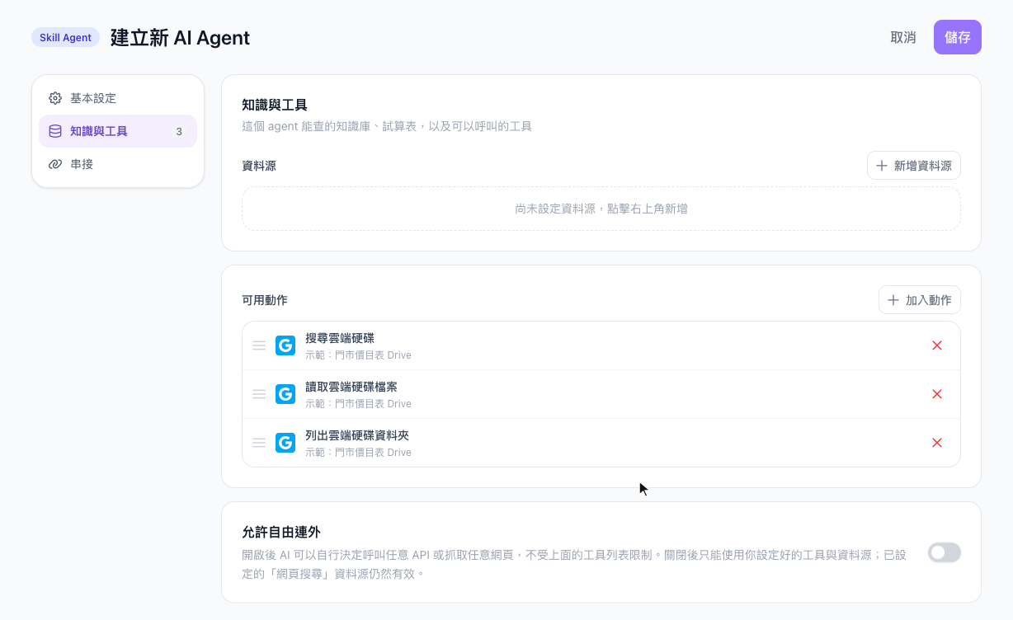Click the G icon of 搜尋雲端硬碟

pos(285,345)
